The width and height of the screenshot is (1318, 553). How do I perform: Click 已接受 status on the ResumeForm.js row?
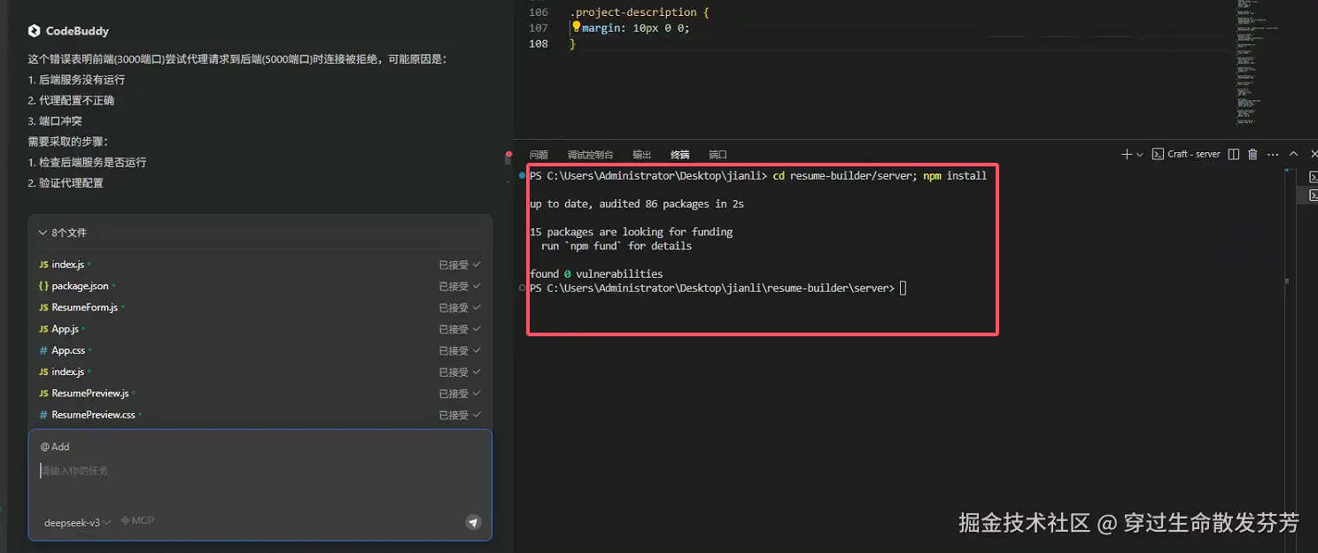pyautogui.click(x=454, y=308)
